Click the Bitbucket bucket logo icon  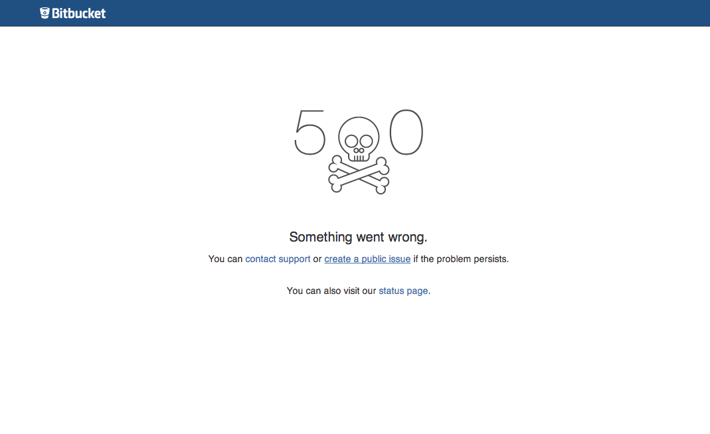coord(44,13)
